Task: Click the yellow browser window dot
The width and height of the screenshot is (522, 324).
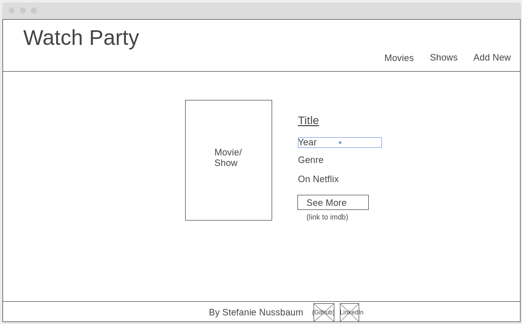Action: [23, 10]
